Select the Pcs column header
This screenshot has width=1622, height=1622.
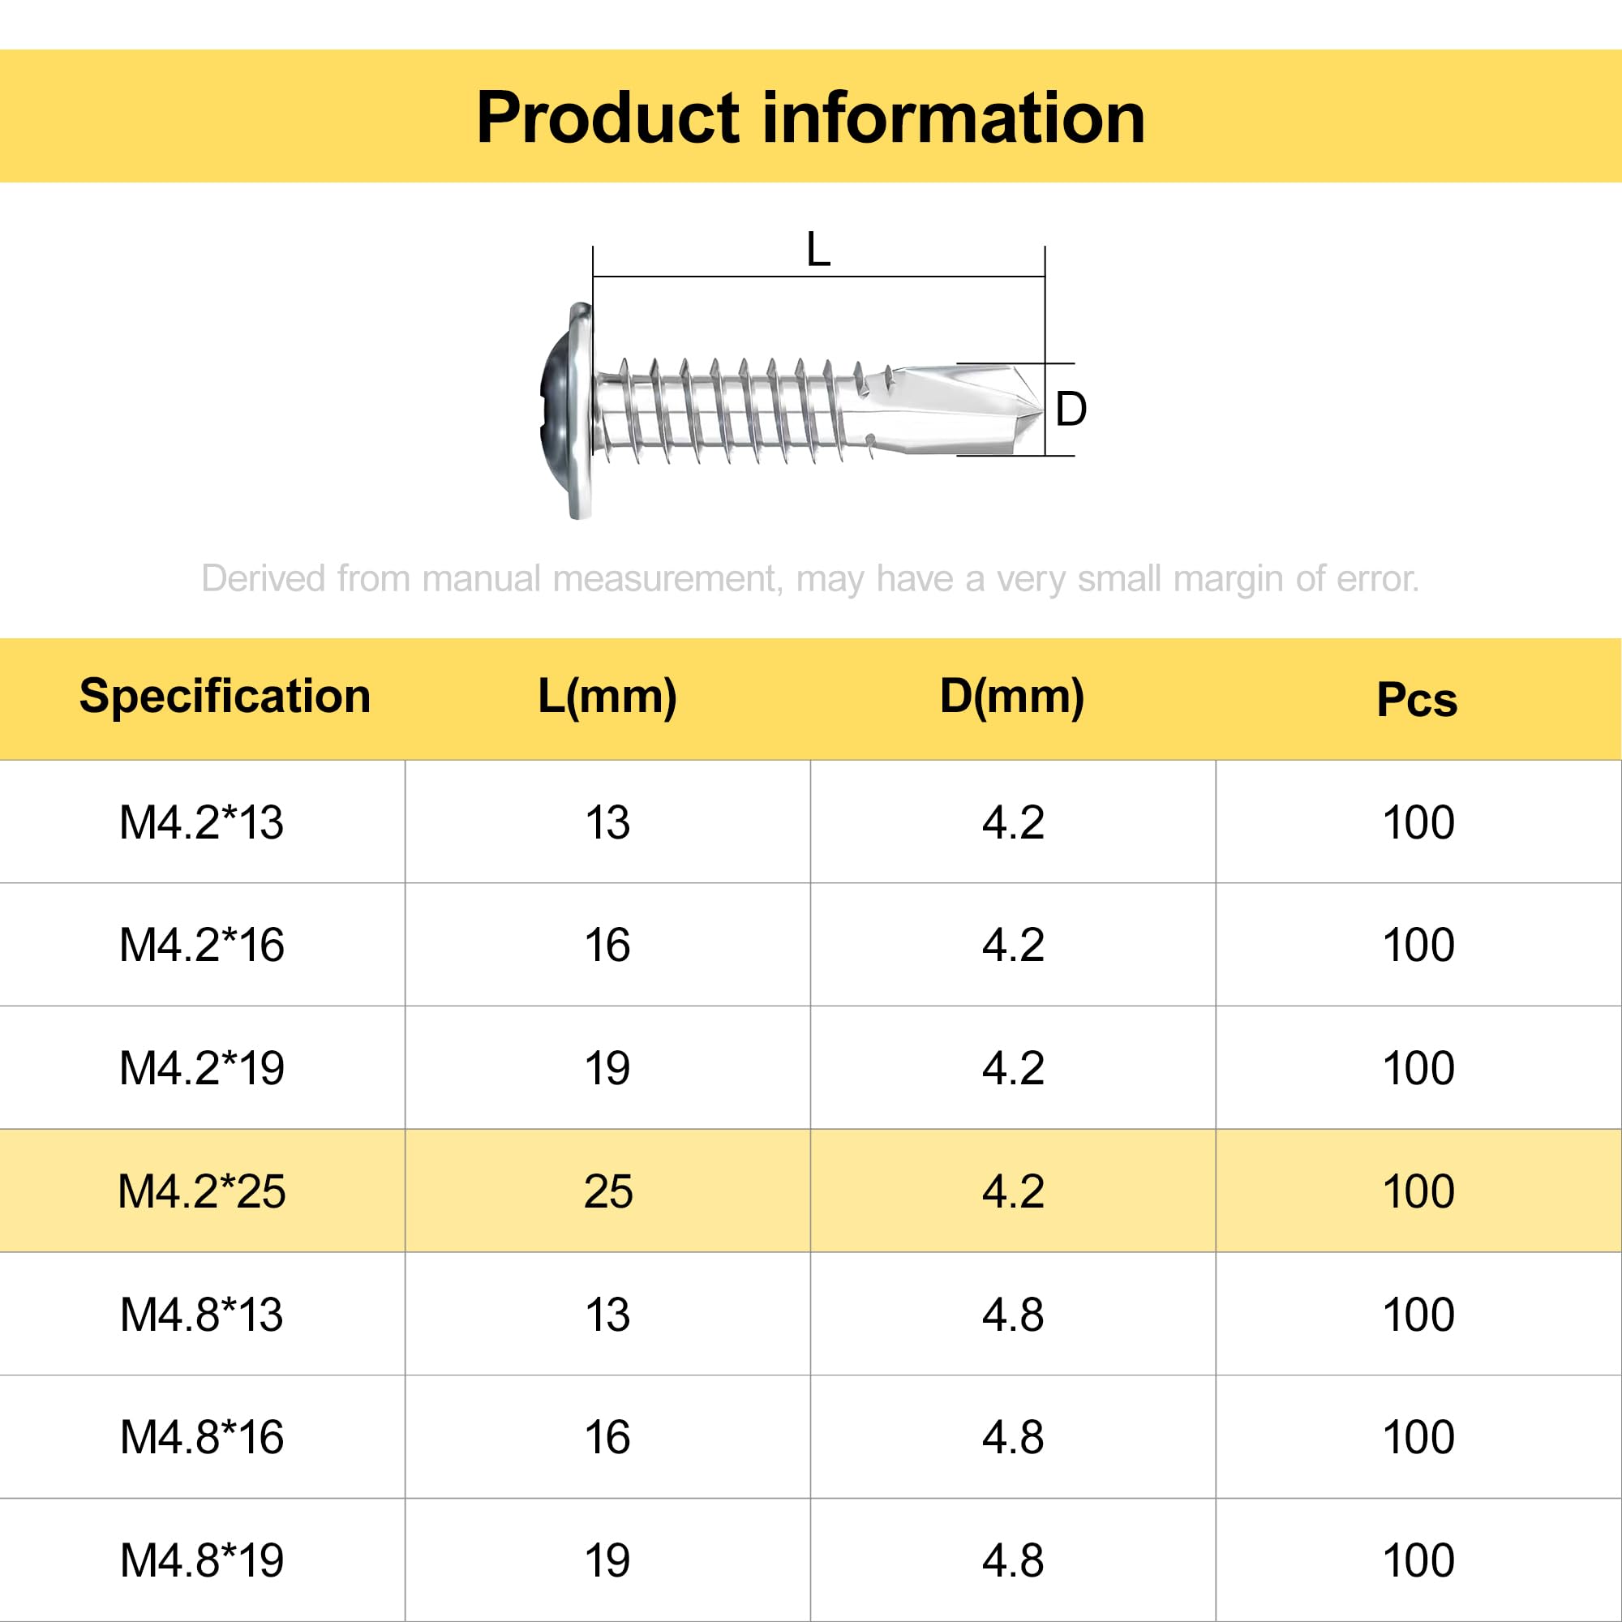click(1417, 699)
